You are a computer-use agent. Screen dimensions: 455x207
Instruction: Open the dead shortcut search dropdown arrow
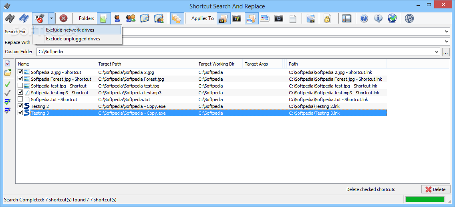coord(51,18)
